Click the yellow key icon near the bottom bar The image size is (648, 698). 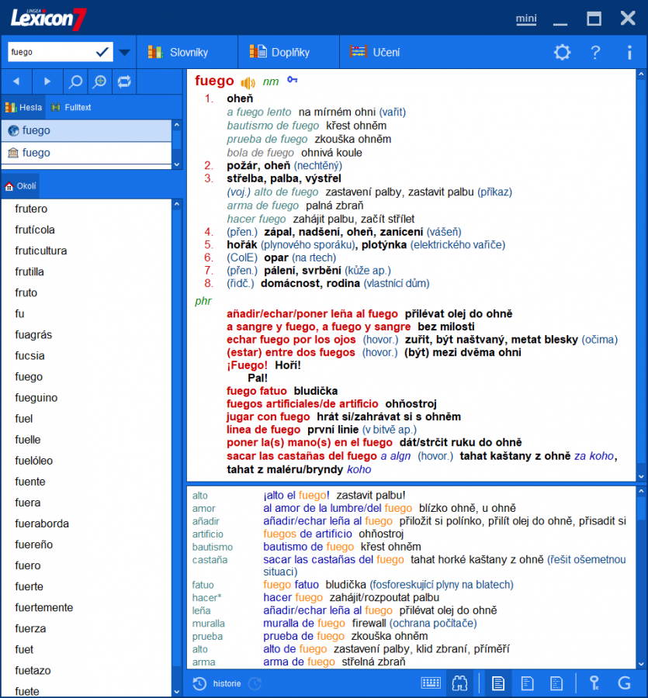coord(594,683)
